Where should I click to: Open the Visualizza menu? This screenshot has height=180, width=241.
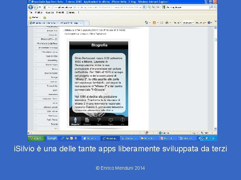click(x=49, y=13)
